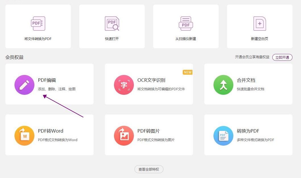301x178 pixels.
Task: Click the 查看全部特权 button
Action: click(x=149, y=169)
